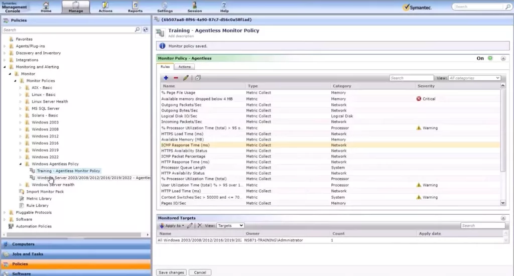
Task: Switch to the Actions tab in policy
Action: tap(185, 67)
